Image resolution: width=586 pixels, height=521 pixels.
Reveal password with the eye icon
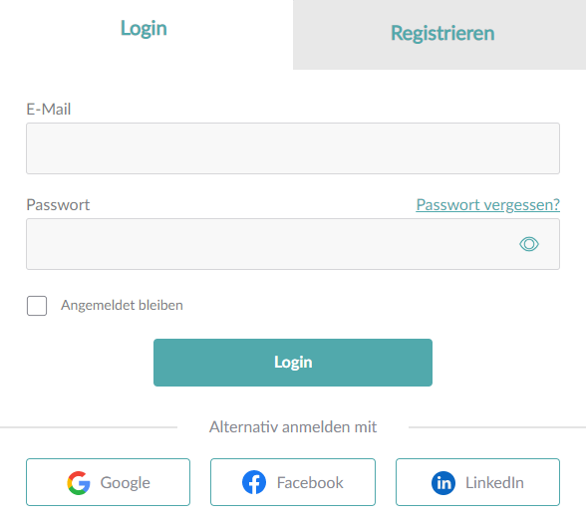pos(529,244)
